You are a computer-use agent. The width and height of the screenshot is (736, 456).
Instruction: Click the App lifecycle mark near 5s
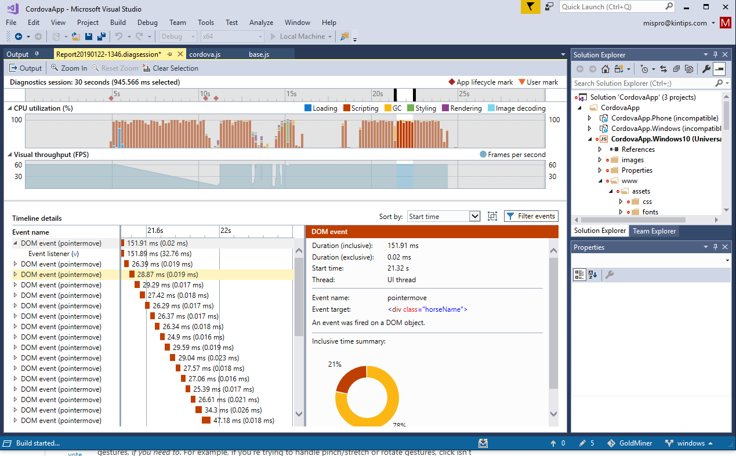(111, 99)
